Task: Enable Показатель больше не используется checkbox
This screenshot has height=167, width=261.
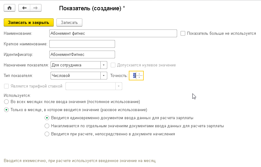Action: [x=183, y=33]
